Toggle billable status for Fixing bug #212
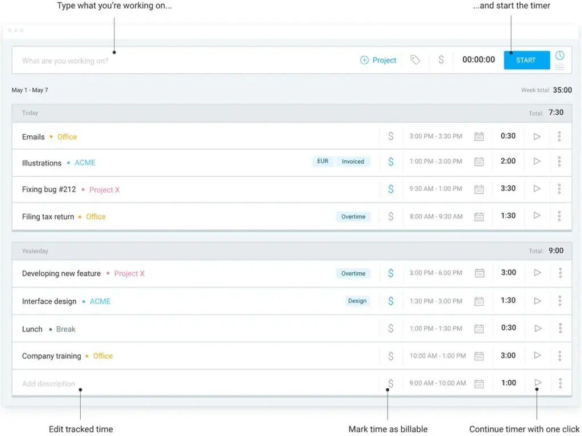 coord(391,189)
